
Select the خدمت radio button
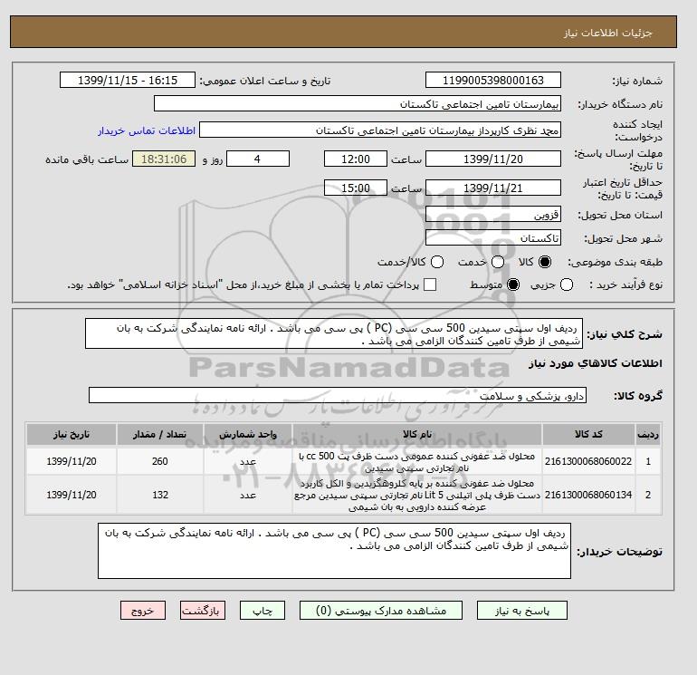tap(498, 262)
